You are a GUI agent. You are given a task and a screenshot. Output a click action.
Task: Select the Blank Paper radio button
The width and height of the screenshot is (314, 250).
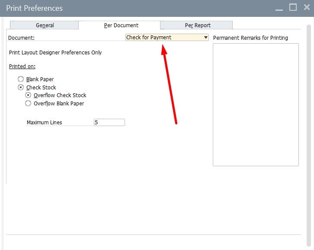21,79
